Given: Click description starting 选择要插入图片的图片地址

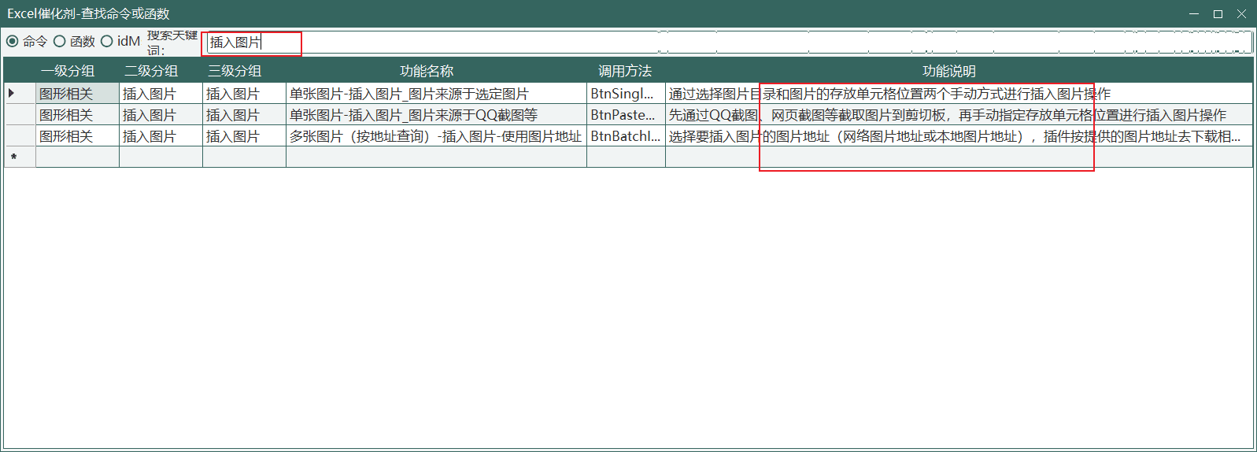Looking at the screenshot, I should [959, 135].
